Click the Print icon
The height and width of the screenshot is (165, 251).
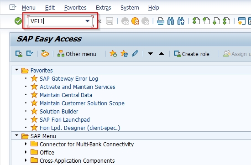(x=161, y=21)
